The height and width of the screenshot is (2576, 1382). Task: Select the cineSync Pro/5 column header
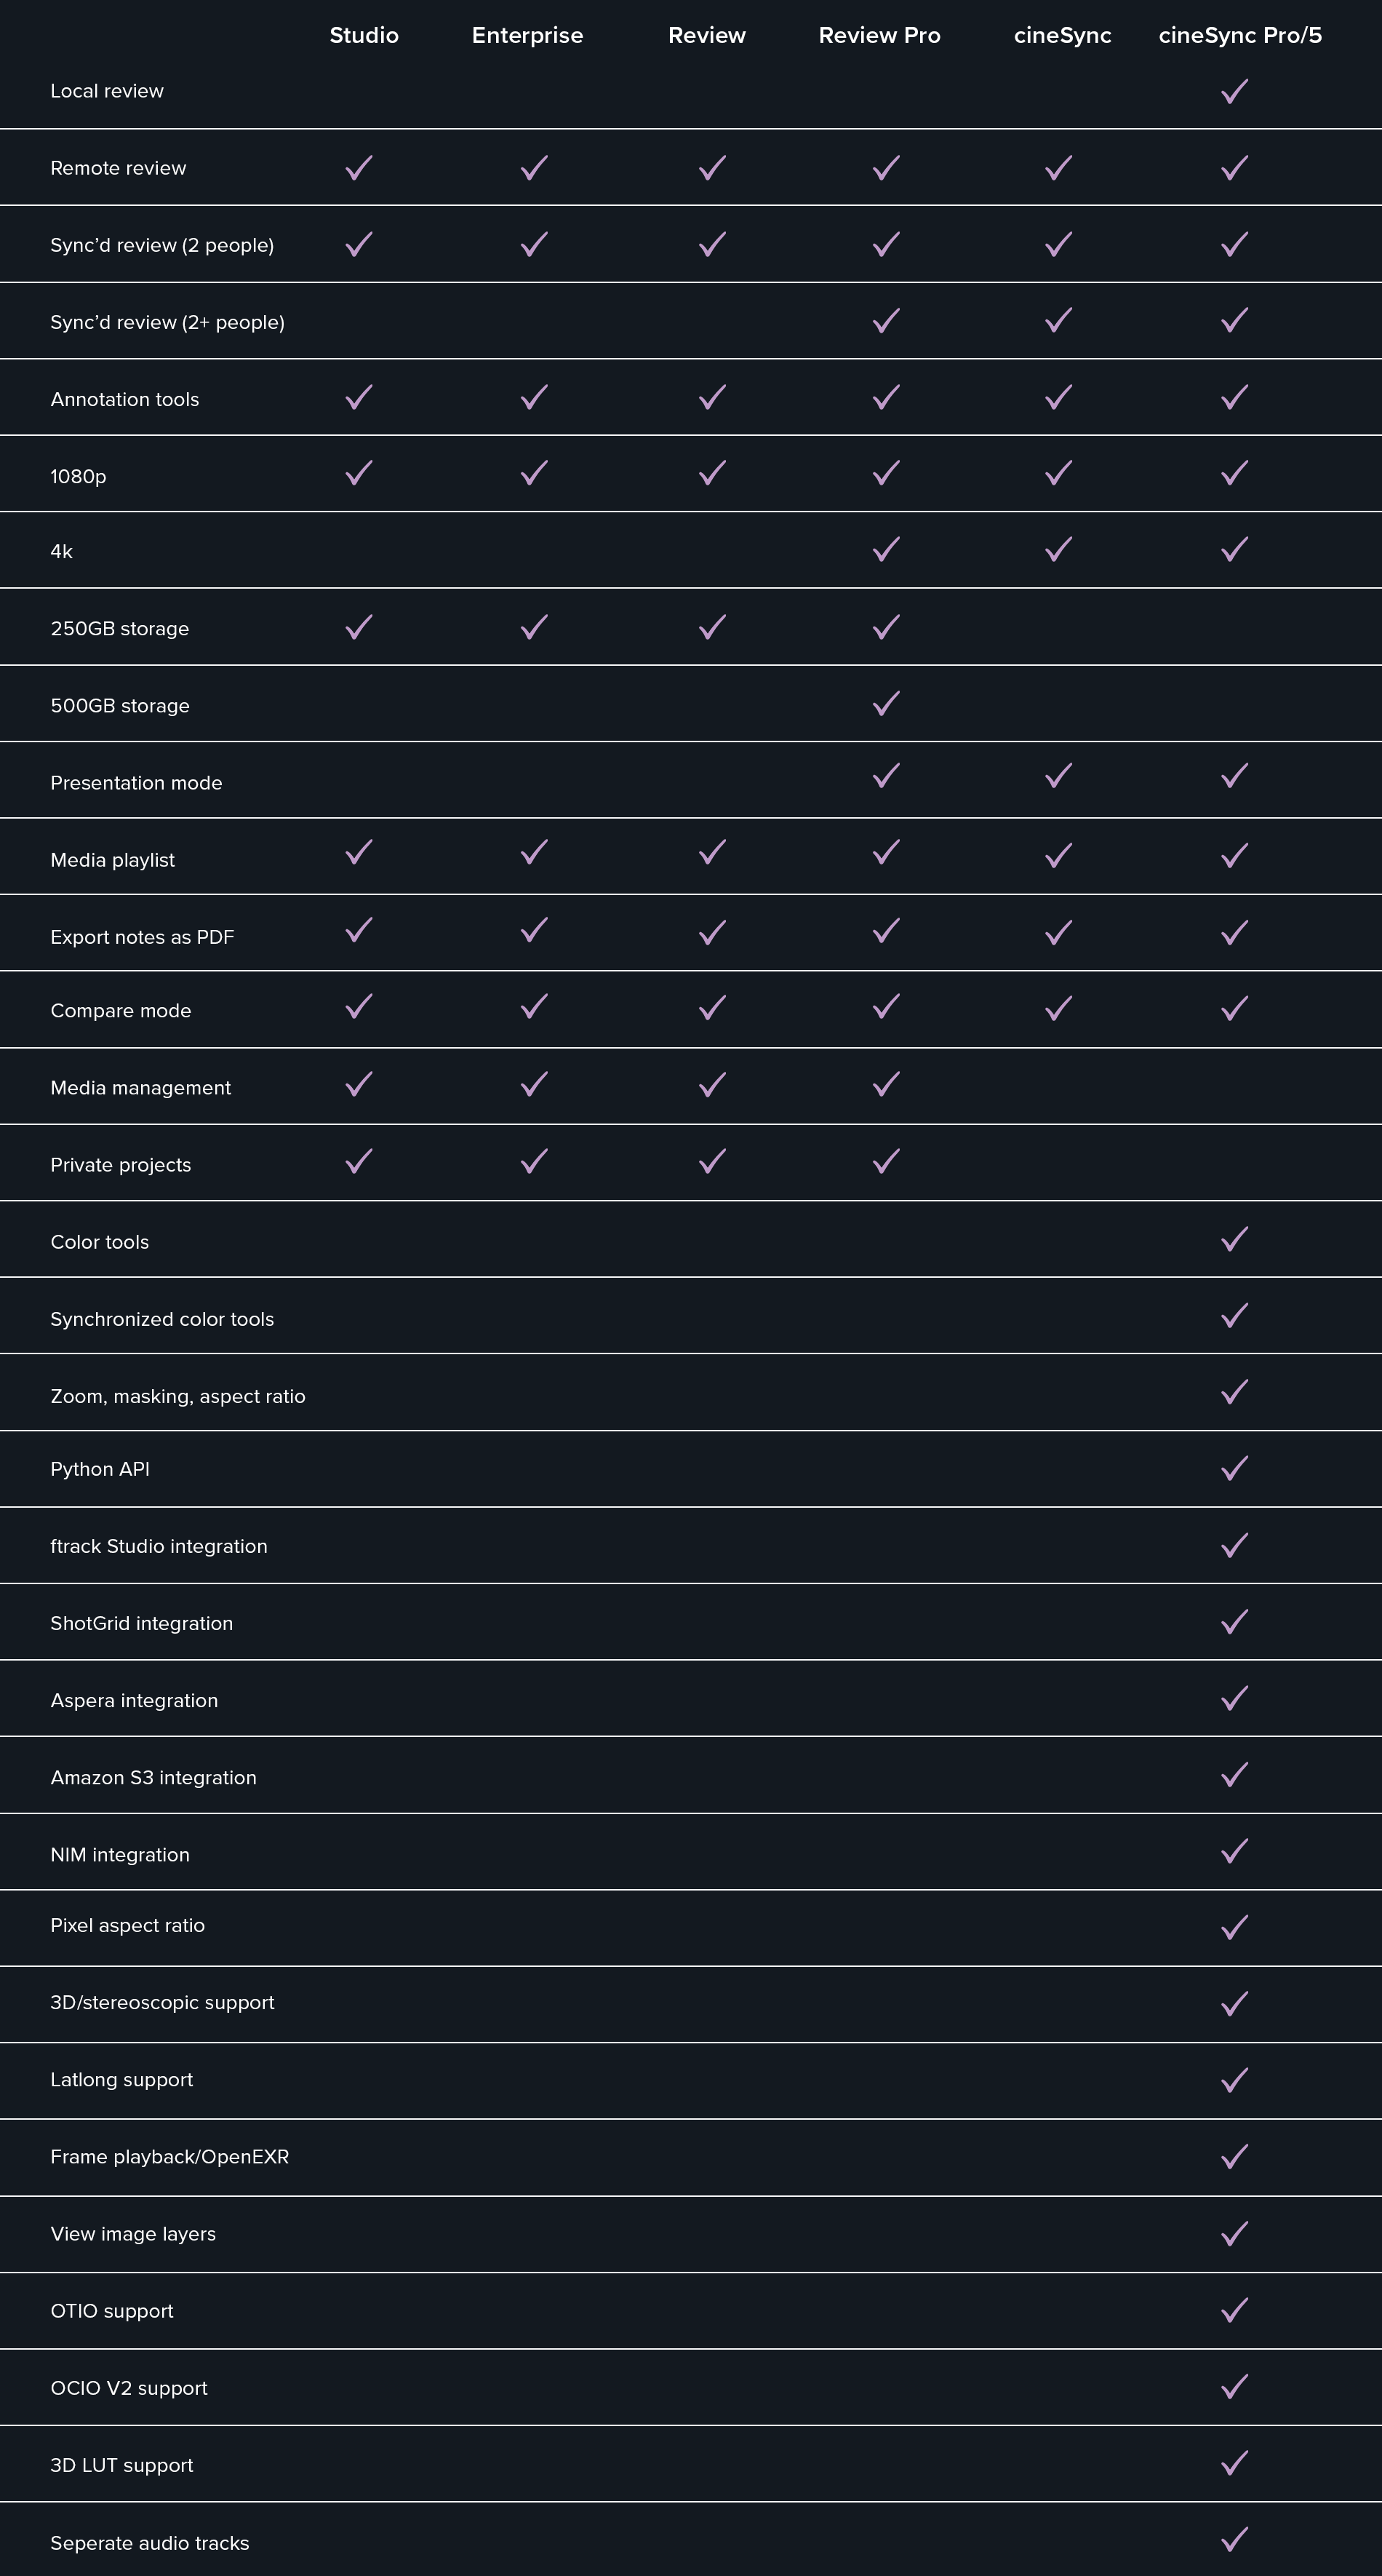pyautogui.click(x=1239, y=36)
